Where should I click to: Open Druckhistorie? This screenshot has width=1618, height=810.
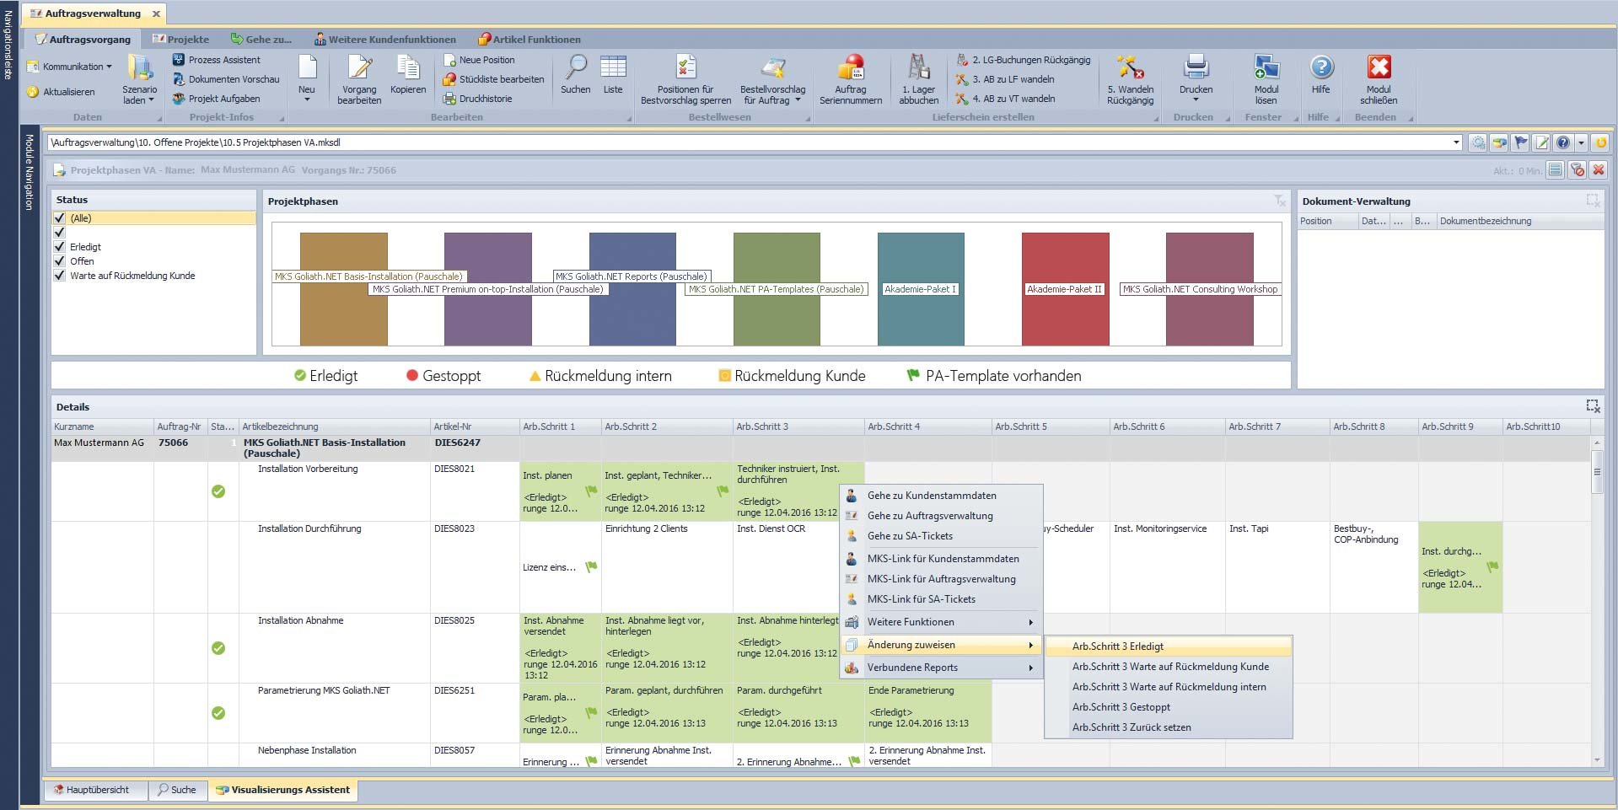coord(478,99)
